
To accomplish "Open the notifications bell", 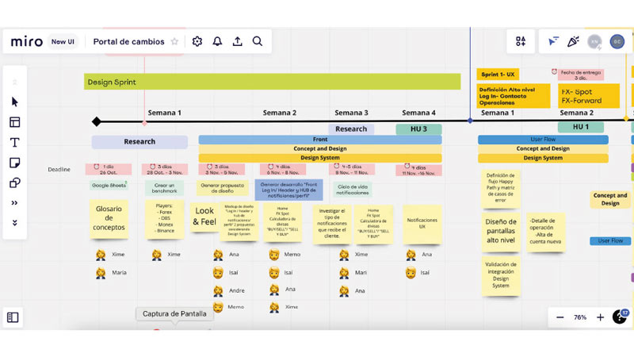I will [217, 41].
